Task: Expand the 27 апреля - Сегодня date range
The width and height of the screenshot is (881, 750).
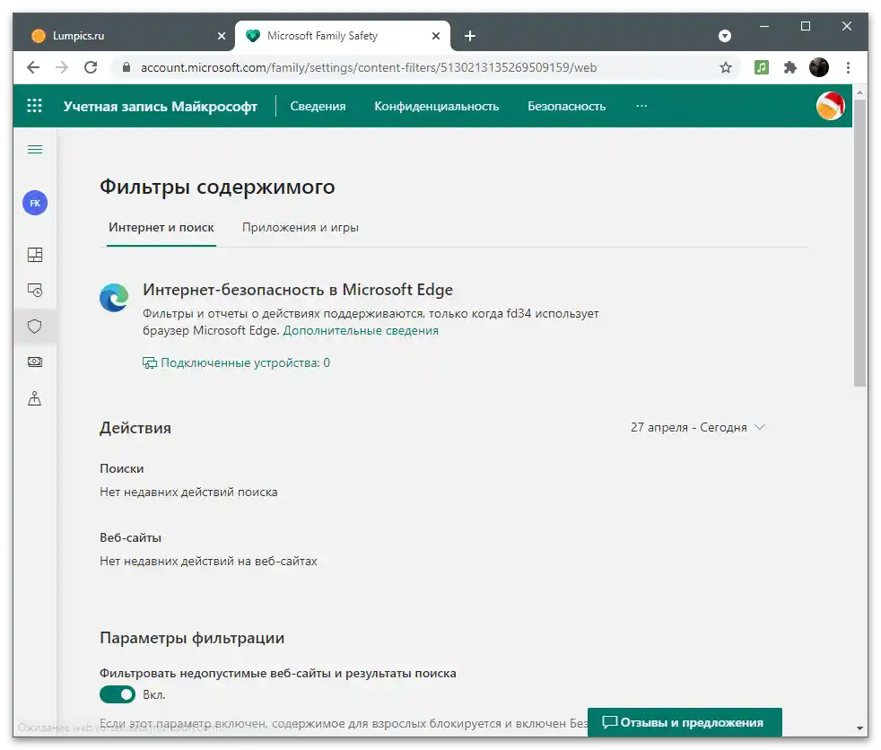Action: pyautogui.click(x=698, y=428)
